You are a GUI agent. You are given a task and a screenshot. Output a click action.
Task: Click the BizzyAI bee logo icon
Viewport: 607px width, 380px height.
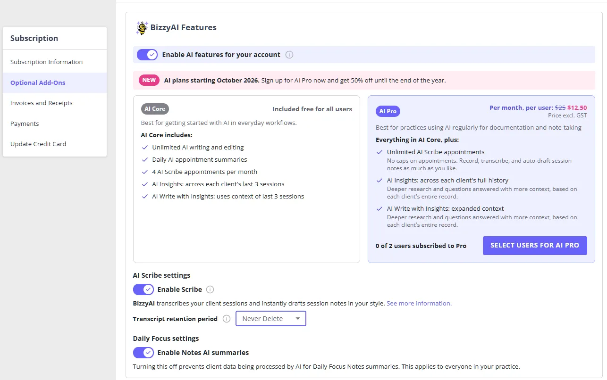pyautogui.click(x=142, y=28)
